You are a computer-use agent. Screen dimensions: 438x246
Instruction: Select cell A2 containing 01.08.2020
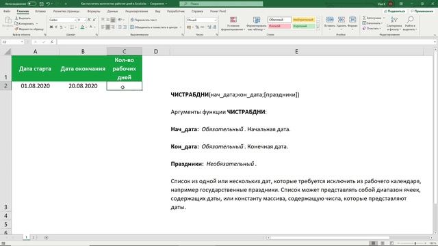coord(35,86)
